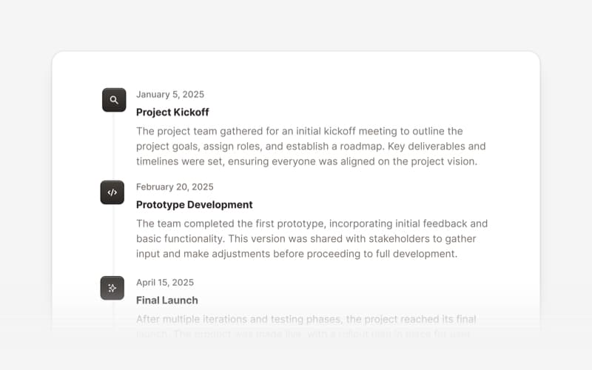Click the February 20, 2025 date label

click(x=175, y=187)
